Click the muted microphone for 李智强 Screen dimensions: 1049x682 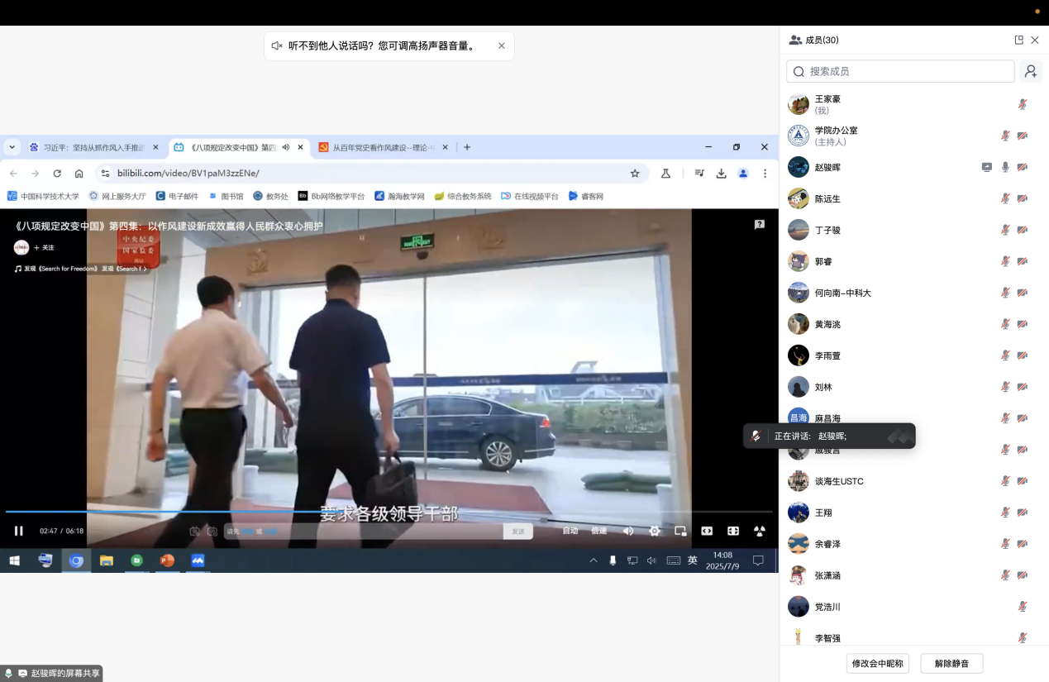(1023, 638)
